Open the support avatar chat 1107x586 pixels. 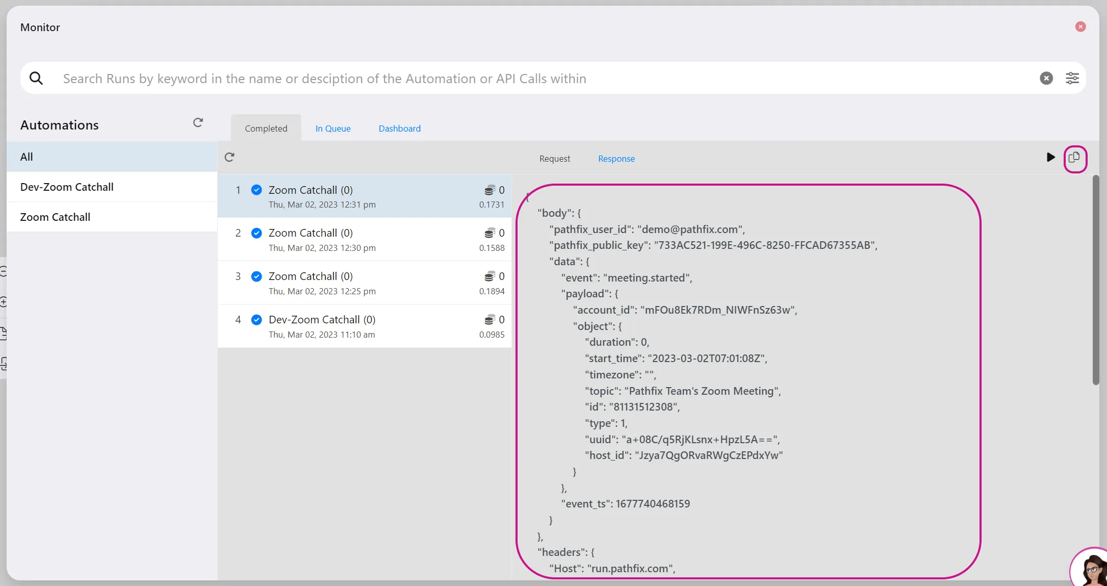1089,567
